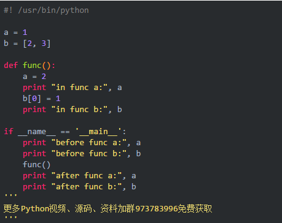Screen dimensions: 282x223
Task: Click the 'a = 2' line inside func
Action: [x=34, y=77]
